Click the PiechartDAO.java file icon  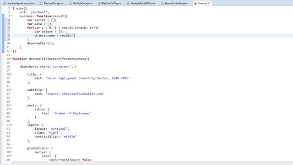[99, 3]
